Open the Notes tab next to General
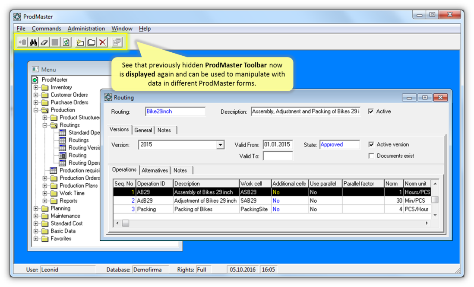 (x=164, y=130)
